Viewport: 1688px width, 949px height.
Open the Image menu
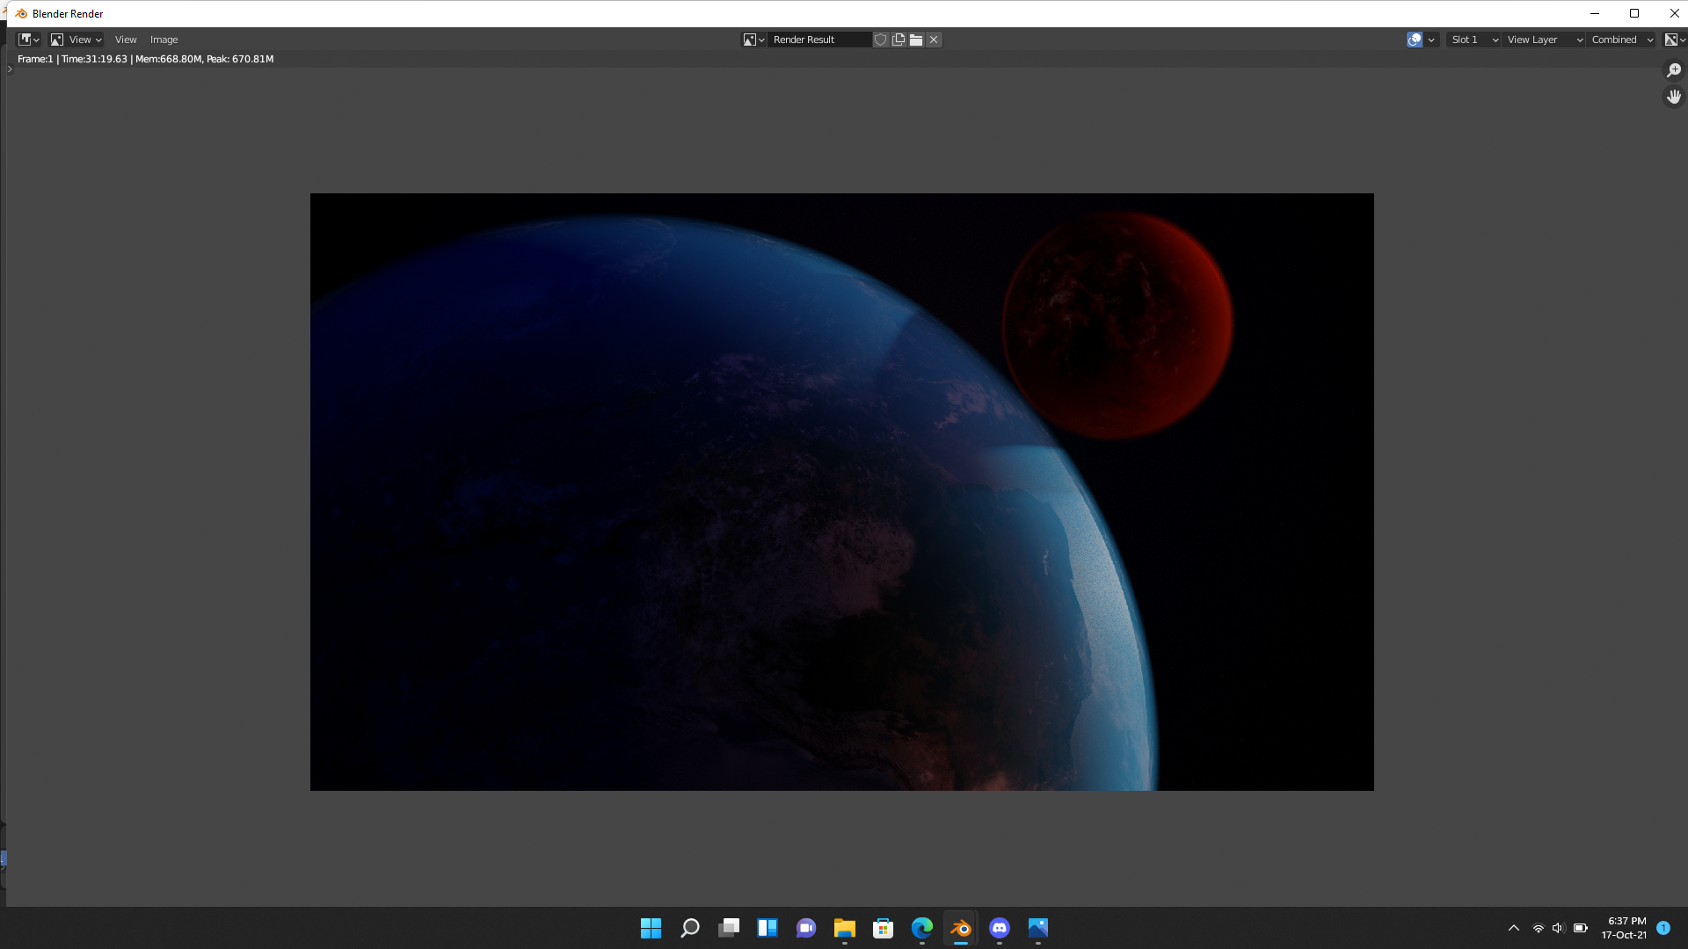164,40
